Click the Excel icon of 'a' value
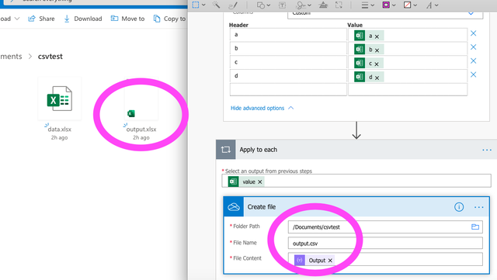The height and width of the screenshot is (280, 497). (x=360, y=36)
